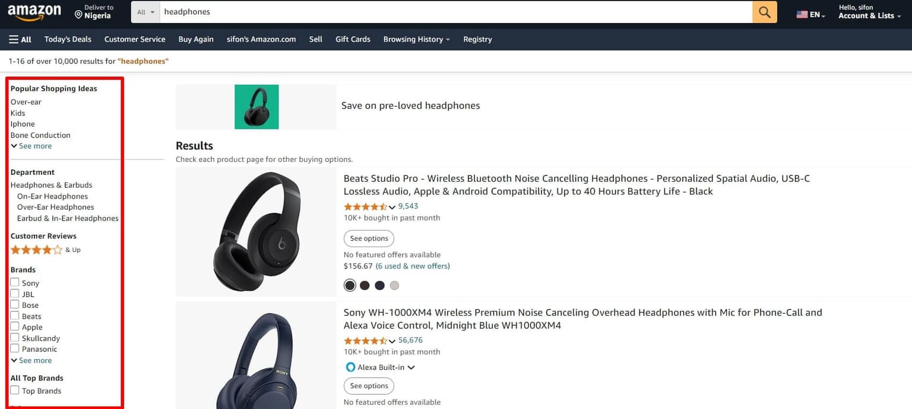The height and width of the screenshot is (409, 912).
Task: Check the Sony brand filter checkbox
Action: tap(14, 282)
